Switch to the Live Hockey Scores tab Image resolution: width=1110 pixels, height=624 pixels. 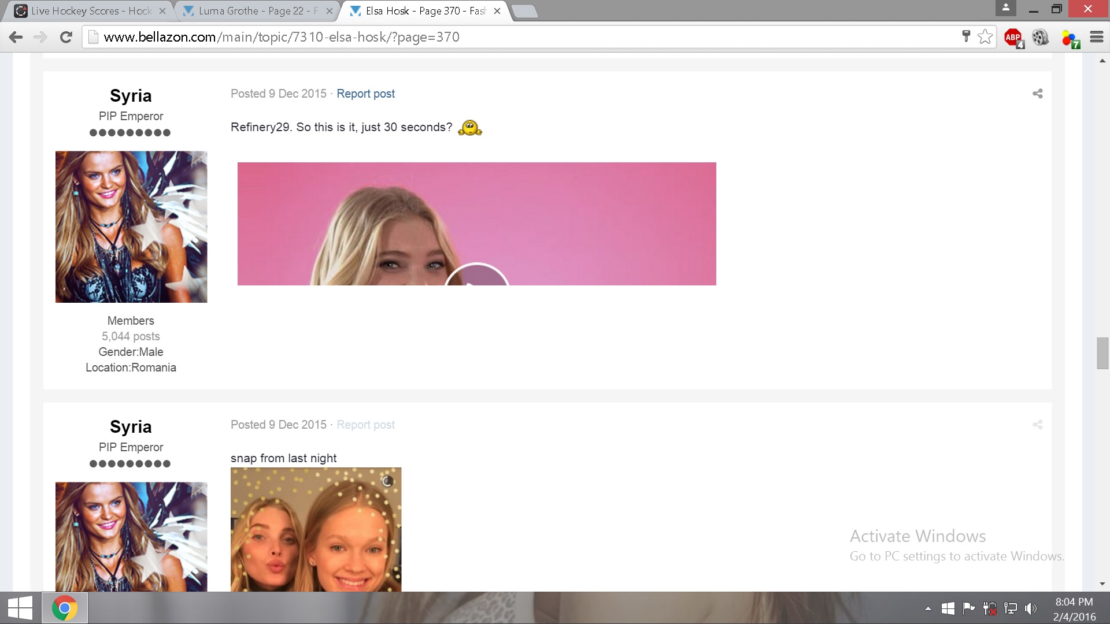(90, 11)
